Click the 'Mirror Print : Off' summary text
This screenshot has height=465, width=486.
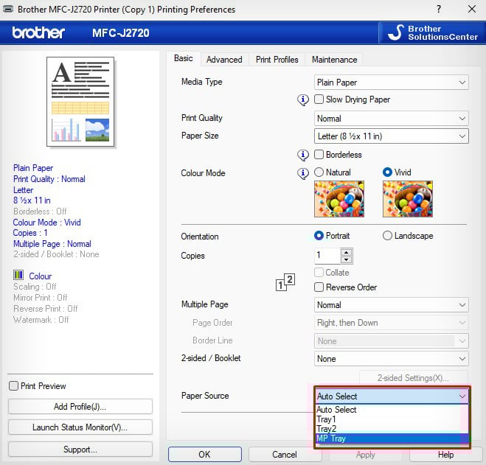tap(41, 298)
